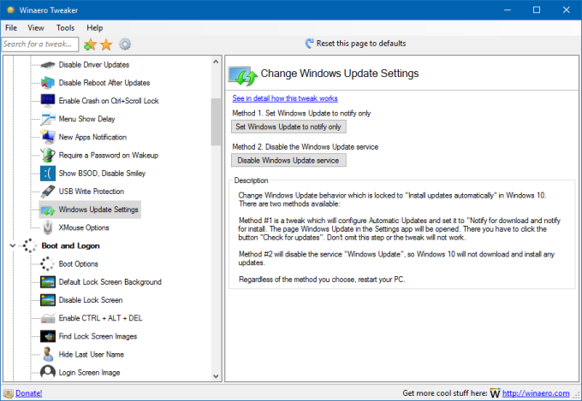The height and width of the screenshot is (401, 582).
Task: Click the Search for a tweak field
Action: tap(40, 44)
